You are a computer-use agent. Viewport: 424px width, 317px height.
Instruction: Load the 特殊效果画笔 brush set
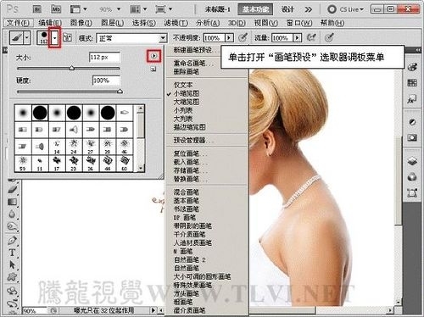pos(192,285)
